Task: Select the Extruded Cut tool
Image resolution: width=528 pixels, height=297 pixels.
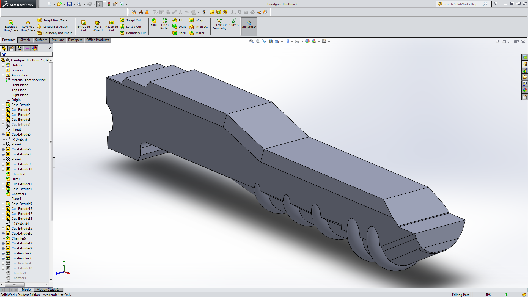Action: click(84, 26)
